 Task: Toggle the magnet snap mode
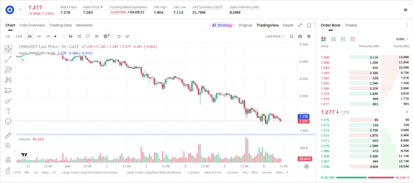point(8,160)
